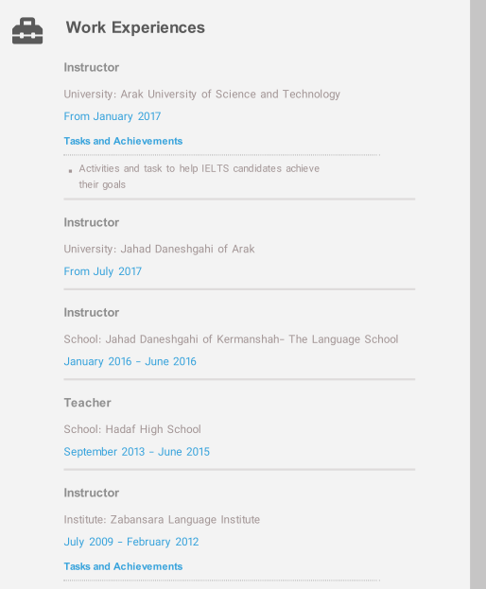Click the IELTS candidates bullet item
Screen dimensions: 486x589
(x=200, y=176)
